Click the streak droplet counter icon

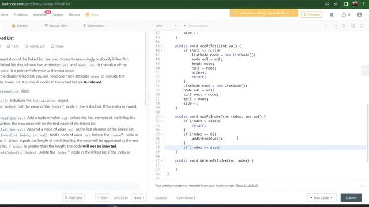[344, 14]
